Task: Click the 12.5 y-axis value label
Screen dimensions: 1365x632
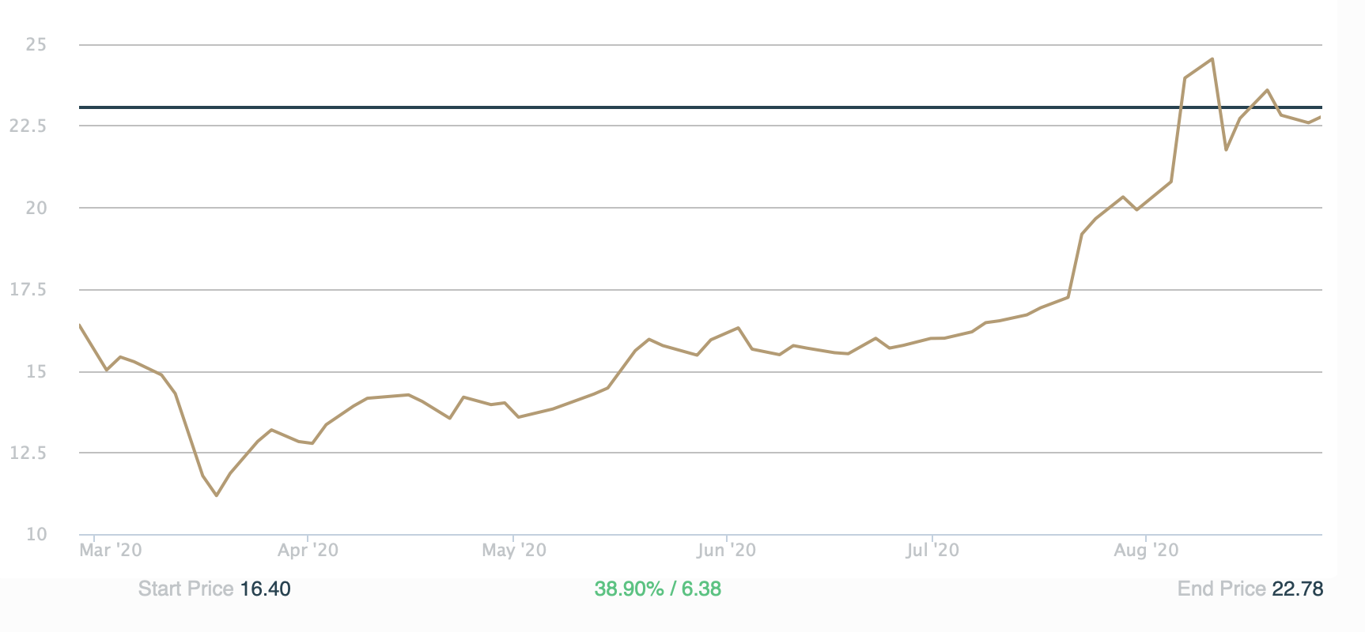Action: [x=28, y=453]
